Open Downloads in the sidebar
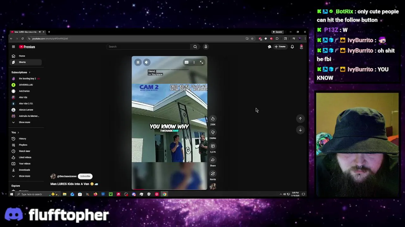Viewport: 405px width, 227px height. pos(25,170)
